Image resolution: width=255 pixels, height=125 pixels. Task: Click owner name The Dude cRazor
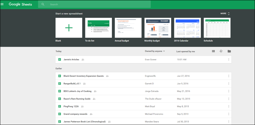[x=153, y=99]
